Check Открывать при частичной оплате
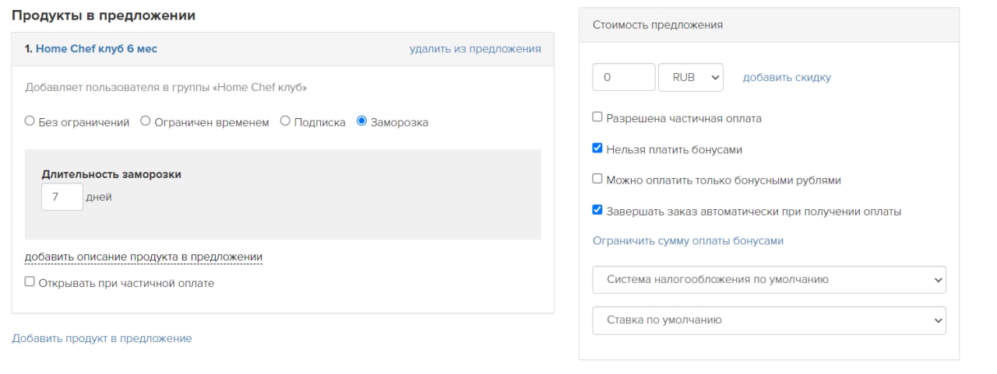997x374 pixels. coord(30,282)
